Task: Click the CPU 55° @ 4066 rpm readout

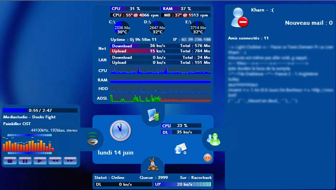Action: click(135, 15)
